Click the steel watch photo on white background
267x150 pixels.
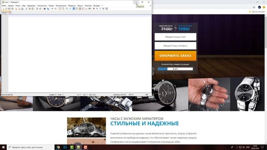click(x=247, y=94)
